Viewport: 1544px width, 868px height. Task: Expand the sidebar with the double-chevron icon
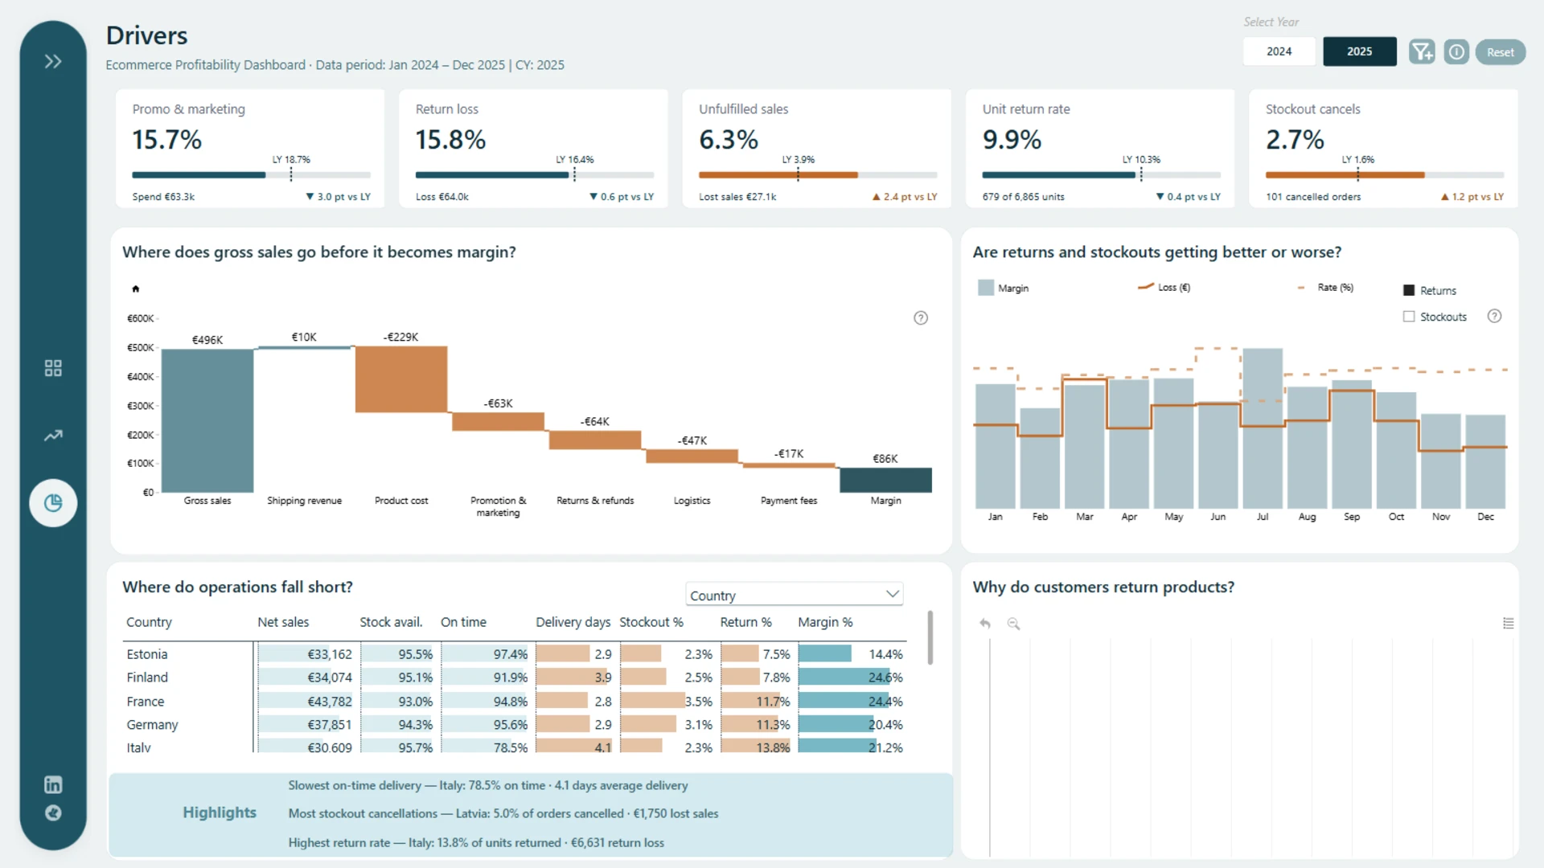pyautogui.click(x=53, y=62)
